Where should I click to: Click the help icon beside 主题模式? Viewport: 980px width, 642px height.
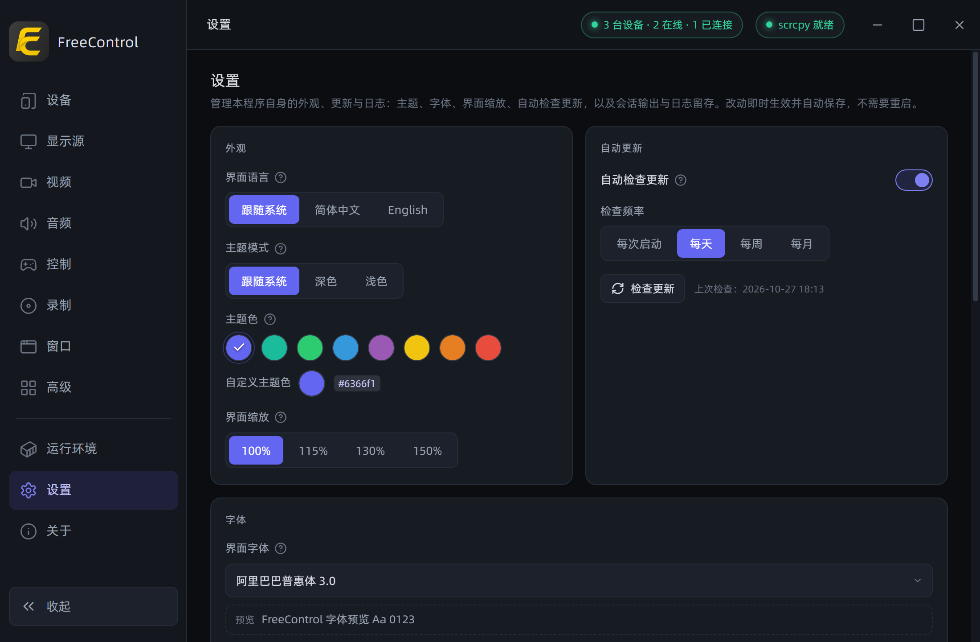pos(281,248)
